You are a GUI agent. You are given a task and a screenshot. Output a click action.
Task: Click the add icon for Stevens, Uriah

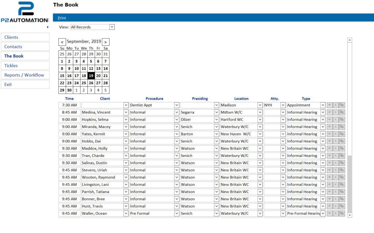(329, 170)
